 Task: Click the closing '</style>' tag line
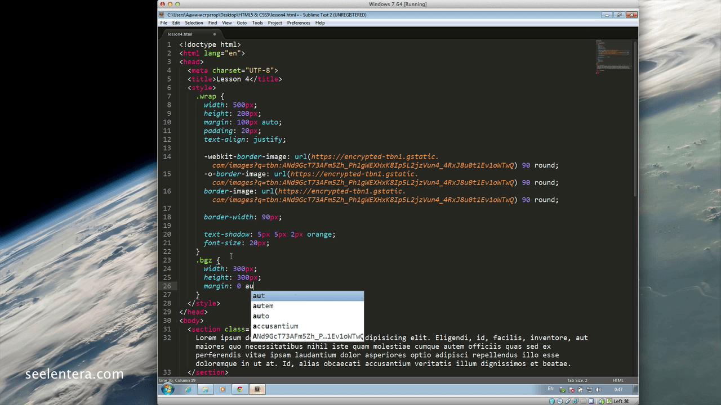point(203,303)
